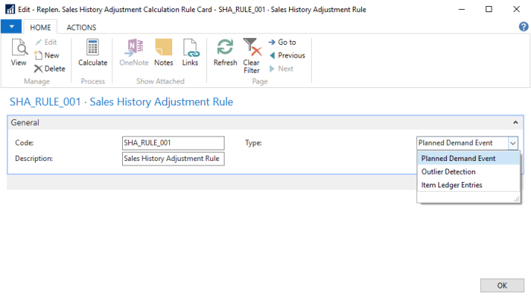Click the Delete record button
Screen dimensions: 531x299
click(x=49, y=69)
